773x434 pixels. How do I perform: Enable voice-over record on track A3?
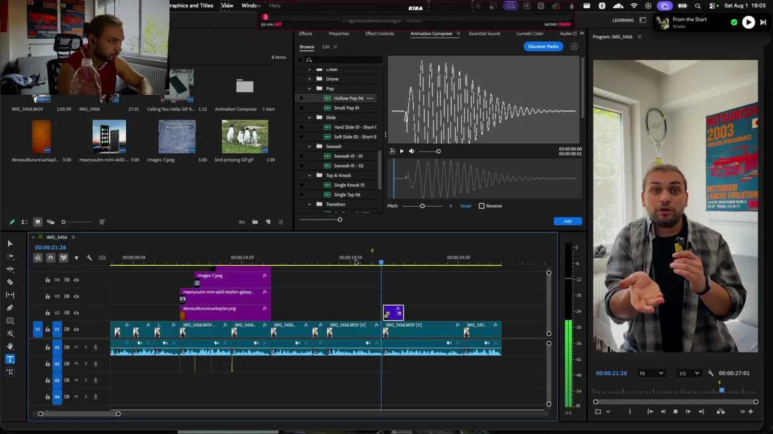pyautogui.click(x=95, y=380)
